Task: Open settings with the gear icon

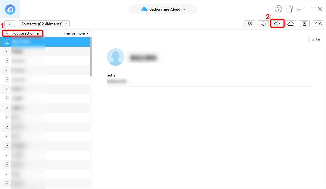Action: coord(250,24)
